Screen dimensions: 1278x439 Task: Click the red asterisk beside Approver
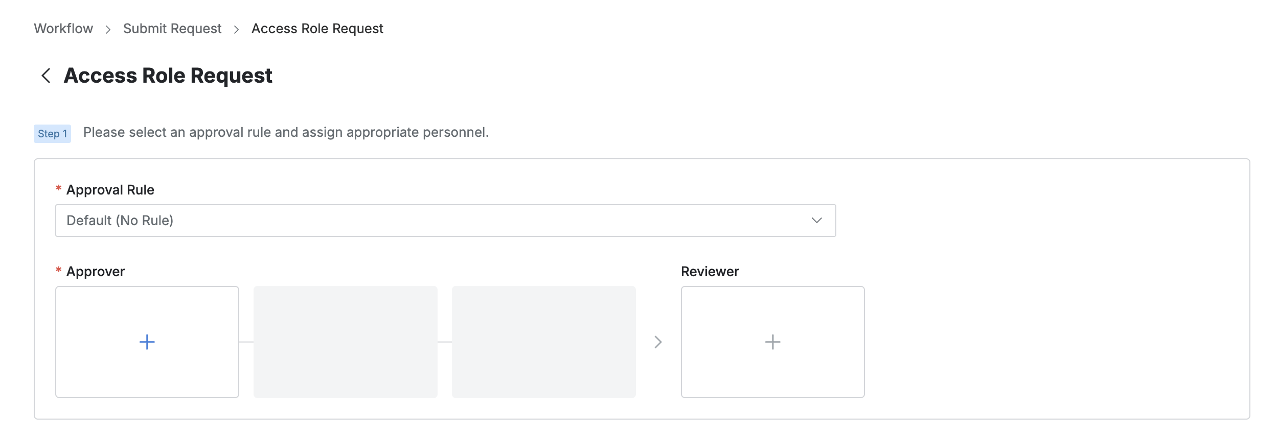pos(59,271)
